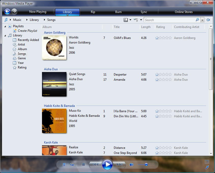Click the Aisha Duo artist group link

pos(51,69)
